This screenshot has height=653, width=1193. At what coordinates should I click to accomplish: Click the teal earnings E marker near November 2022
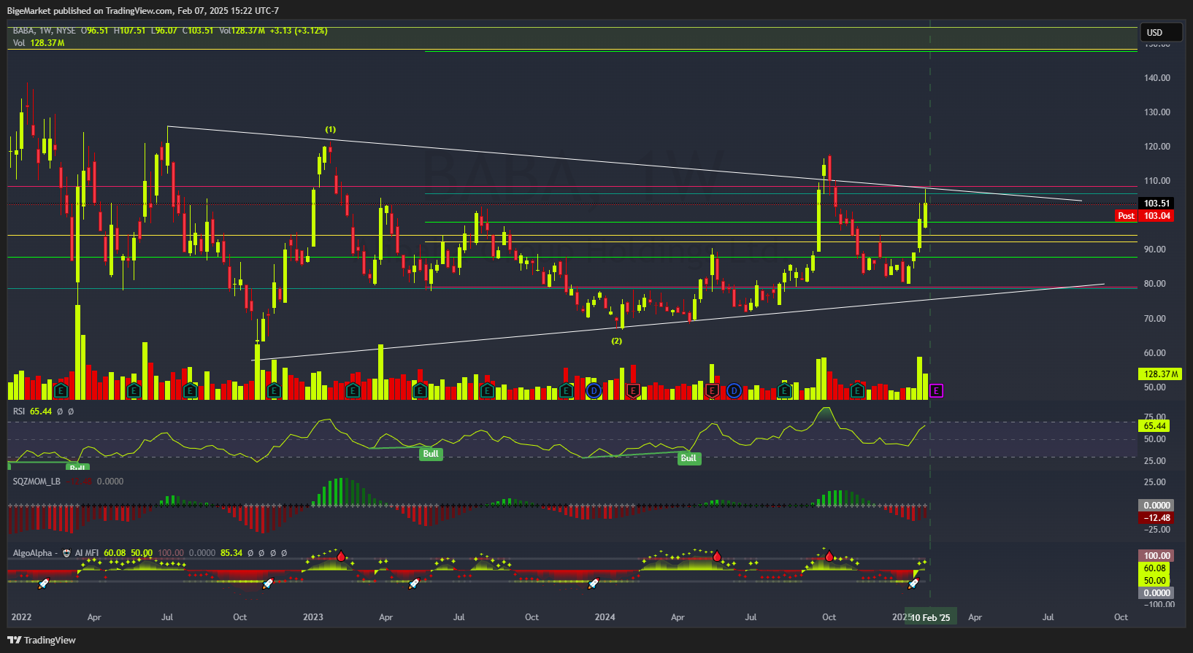coord(274,391)
